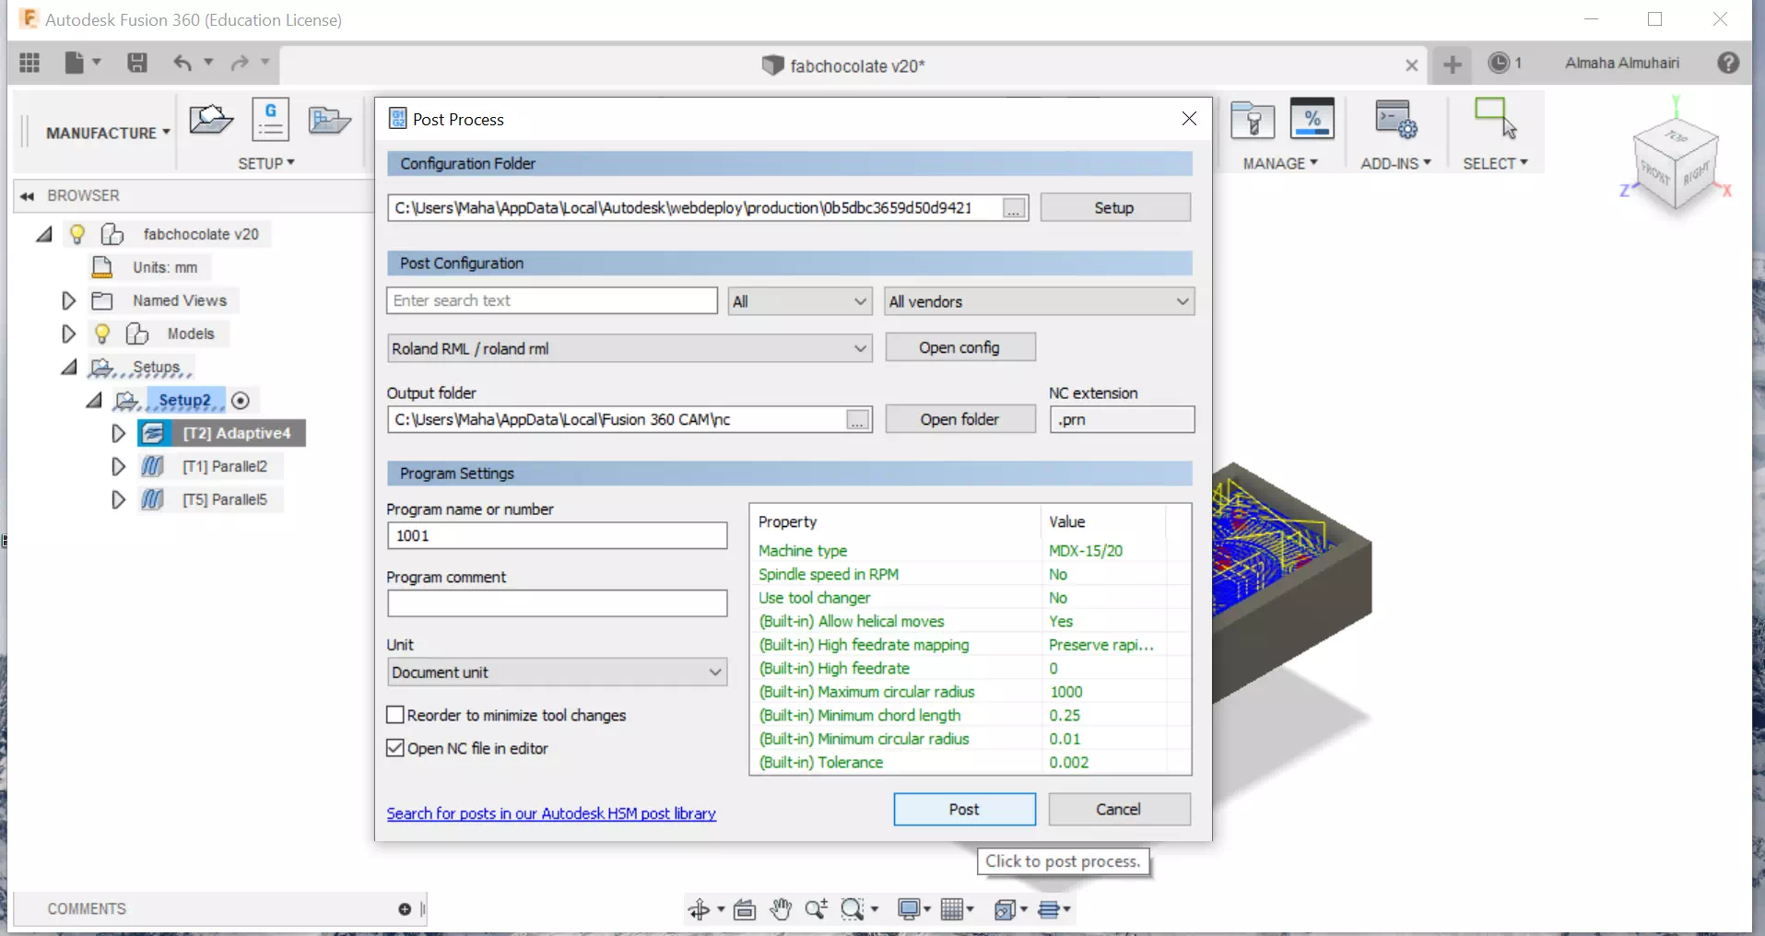The height and width of the screenshot is (936, 1765).
Task: Open the Autodesk HSM post library link
Action: pyautogui.click(x=551, y=813)
